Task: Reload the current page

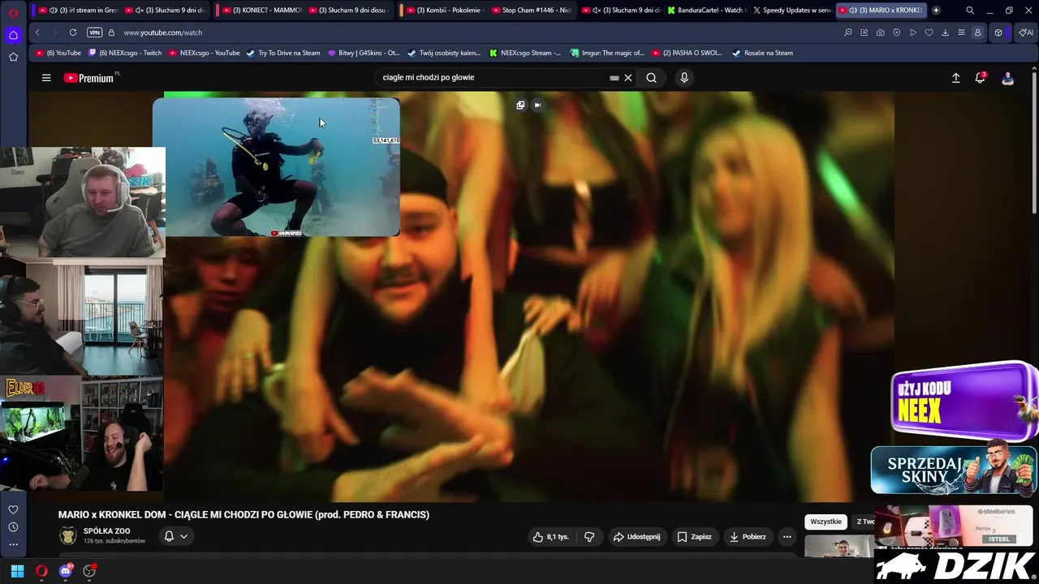Action: (73, 32)
